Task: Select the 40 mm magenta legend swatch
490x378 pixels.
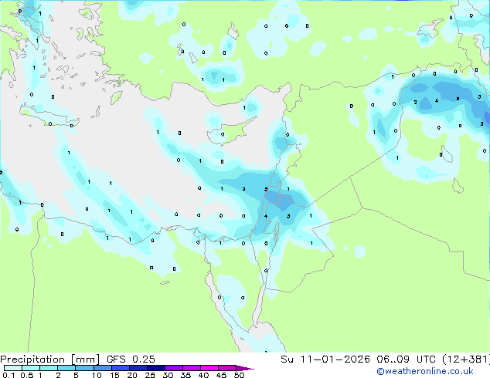Action: (209, 368)
